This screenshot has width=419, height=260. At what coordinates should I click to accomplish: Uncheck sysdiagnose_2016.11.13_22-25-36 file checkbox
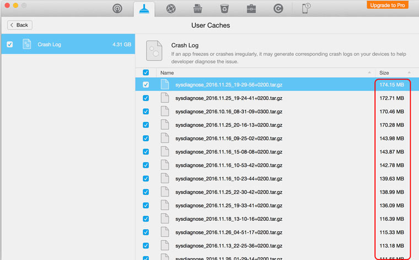click(x=146, y=246)
